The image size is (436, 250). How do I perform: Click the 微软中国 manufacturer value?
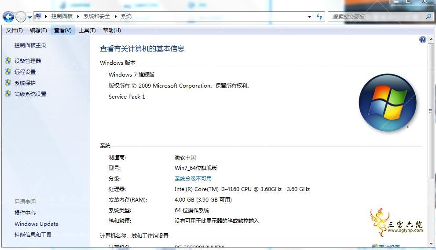(x=185, y=158)
